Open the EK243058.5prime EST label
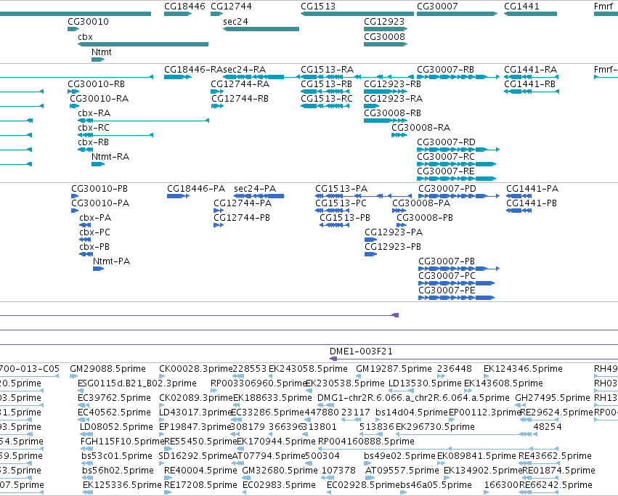This screenshot has width=618, height=496. (x=308, y=369)
